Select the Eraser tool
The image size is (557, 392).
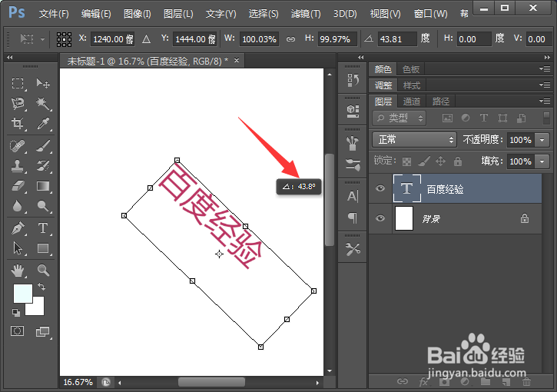[x=18, y=186]
